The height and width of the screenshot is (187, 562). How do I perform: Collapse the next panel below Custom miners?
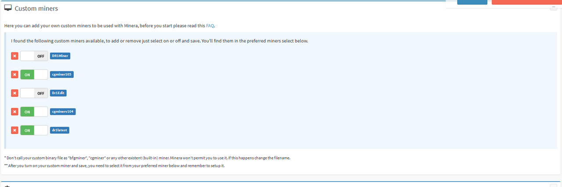pyautogui.click(x=553, y=185)
